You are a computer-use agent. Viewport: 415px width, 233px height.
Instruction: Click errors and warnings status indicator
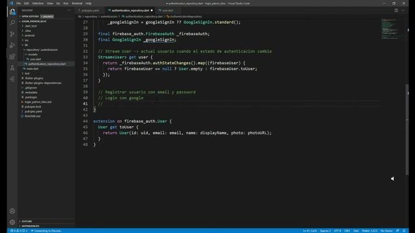tap(19, 230)
